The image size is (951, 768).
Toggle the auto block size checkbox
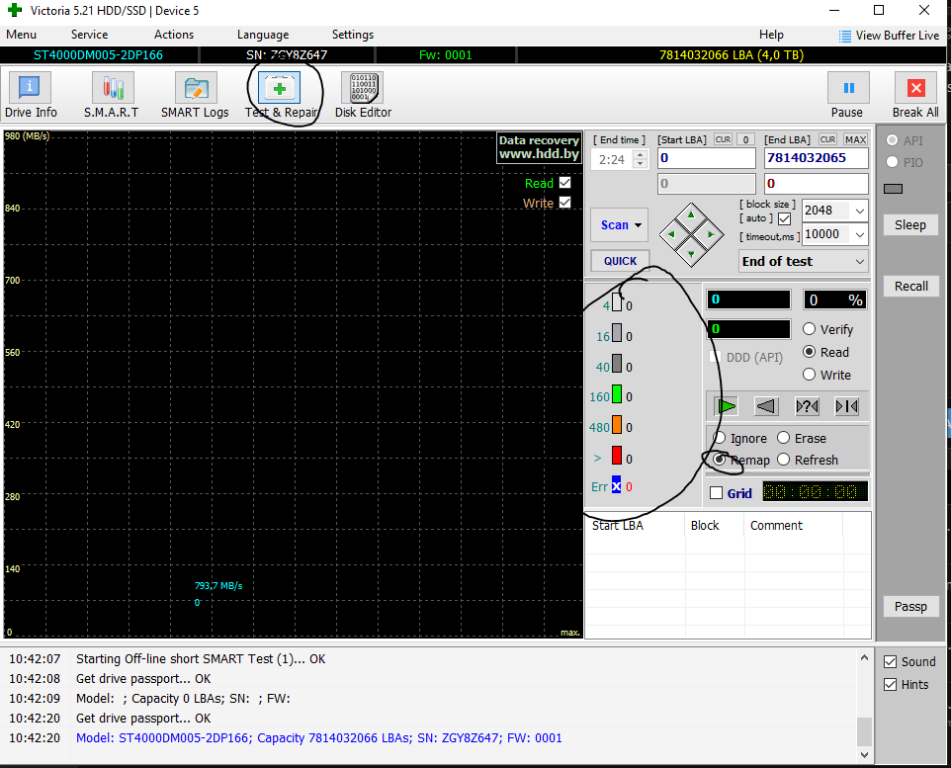tap(784, 218)
